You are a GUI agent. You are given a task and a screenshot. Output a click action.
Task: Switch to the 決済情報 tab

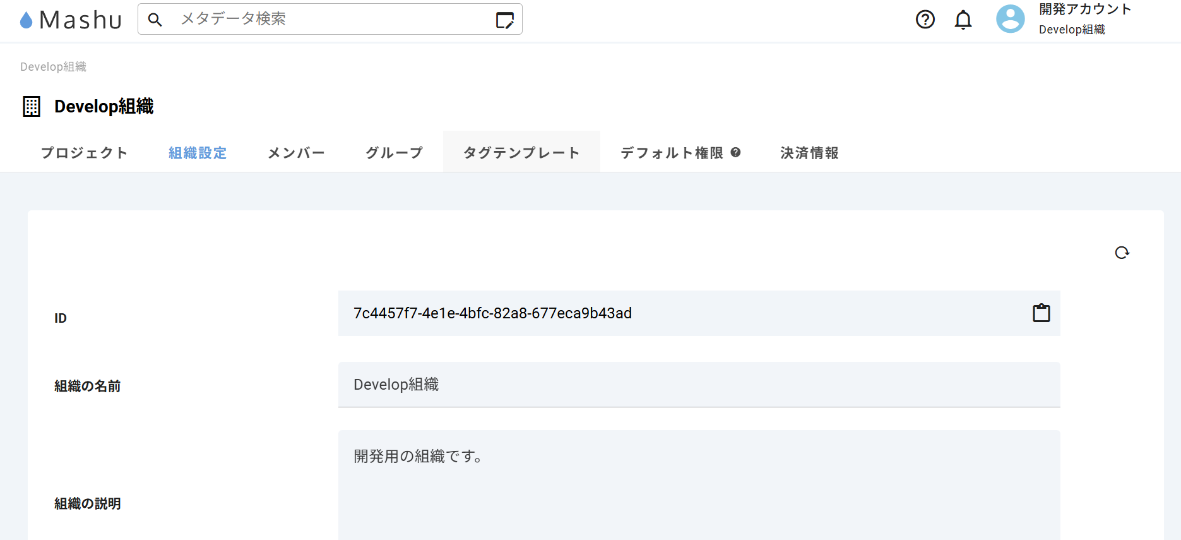click(x=809, y=153)
